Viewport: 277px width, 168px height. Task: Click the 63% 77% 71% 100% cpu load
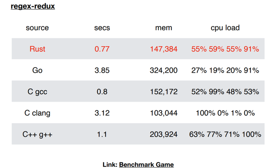click(225, 134)
